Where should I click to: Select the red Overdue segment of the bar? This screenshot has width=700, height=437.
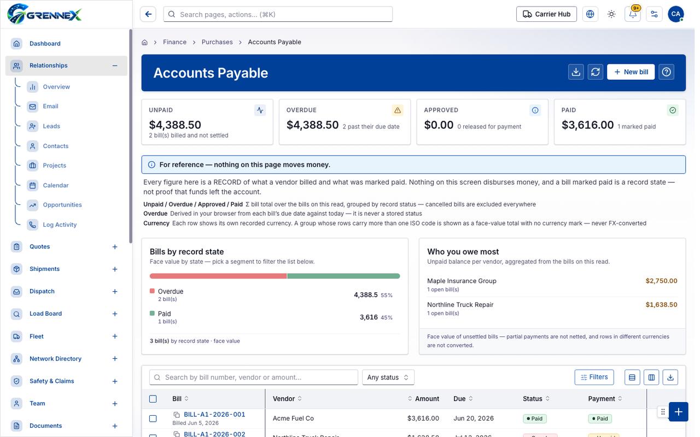click(218, 276)
